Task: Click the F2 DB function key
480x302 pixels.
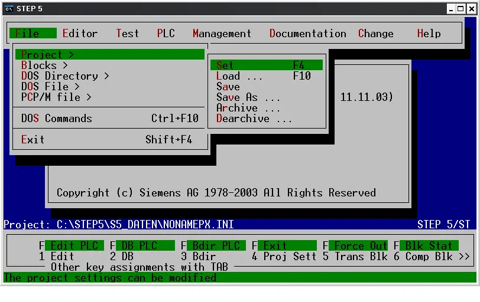Action: (122, 256)
